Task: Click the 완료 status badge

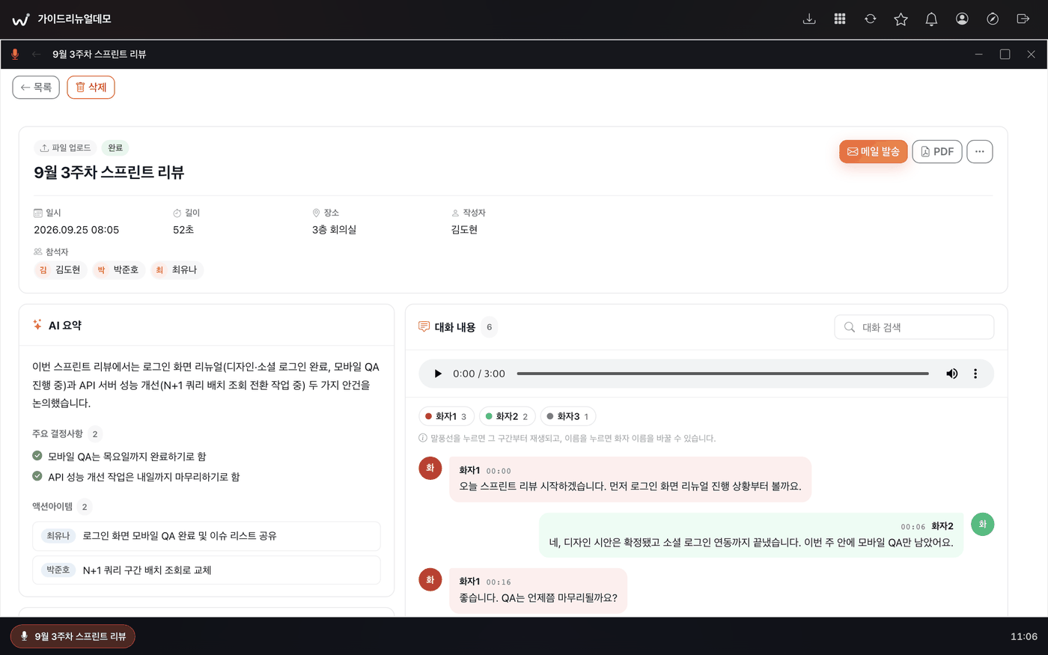Action: (115, 147)
